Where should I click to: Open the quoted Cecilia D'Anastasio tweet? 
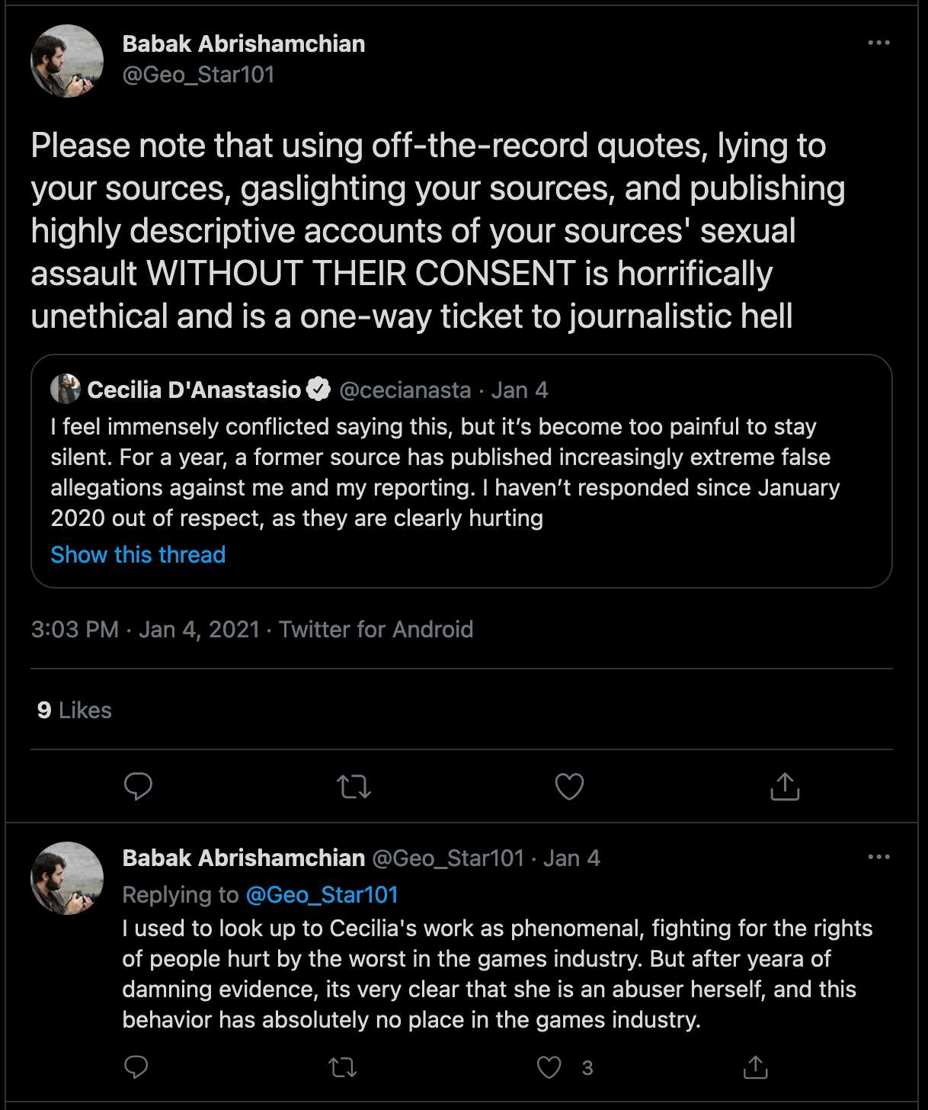point(457,473)
